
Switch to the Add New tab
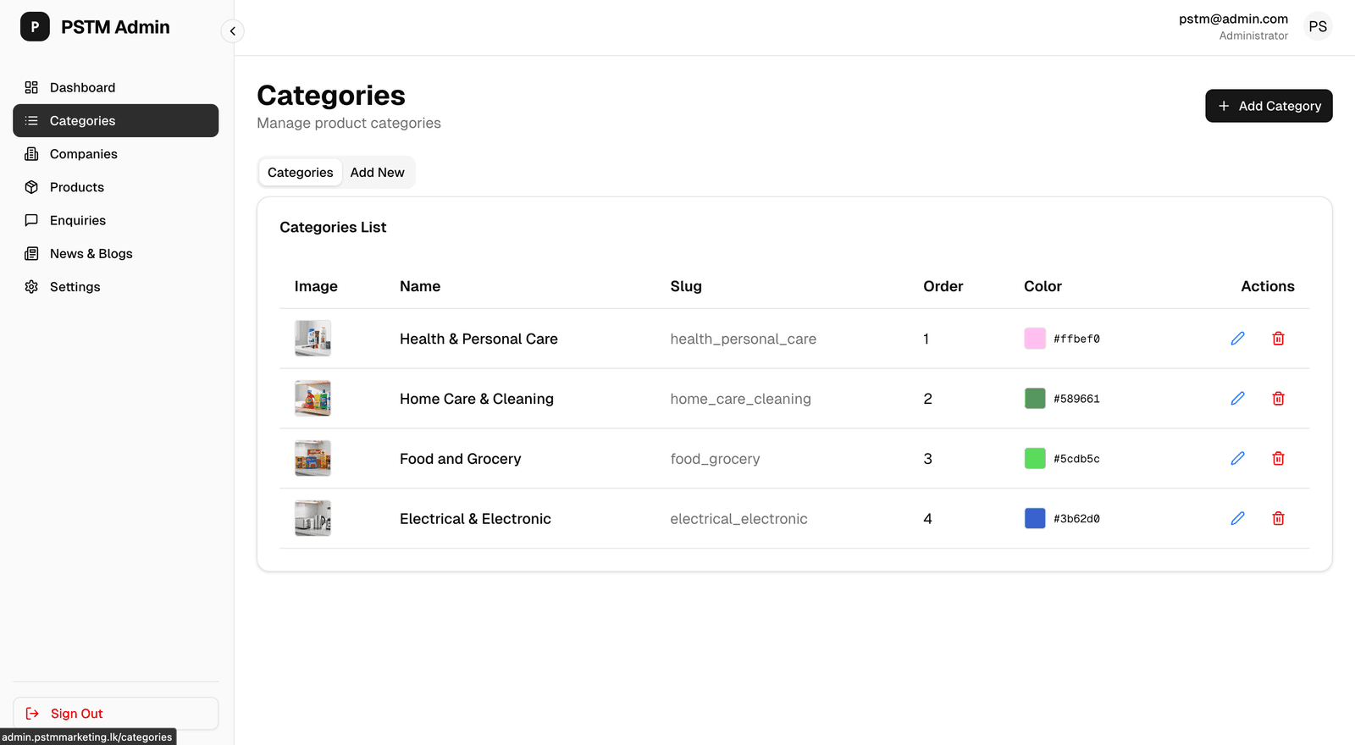[378, 173]
